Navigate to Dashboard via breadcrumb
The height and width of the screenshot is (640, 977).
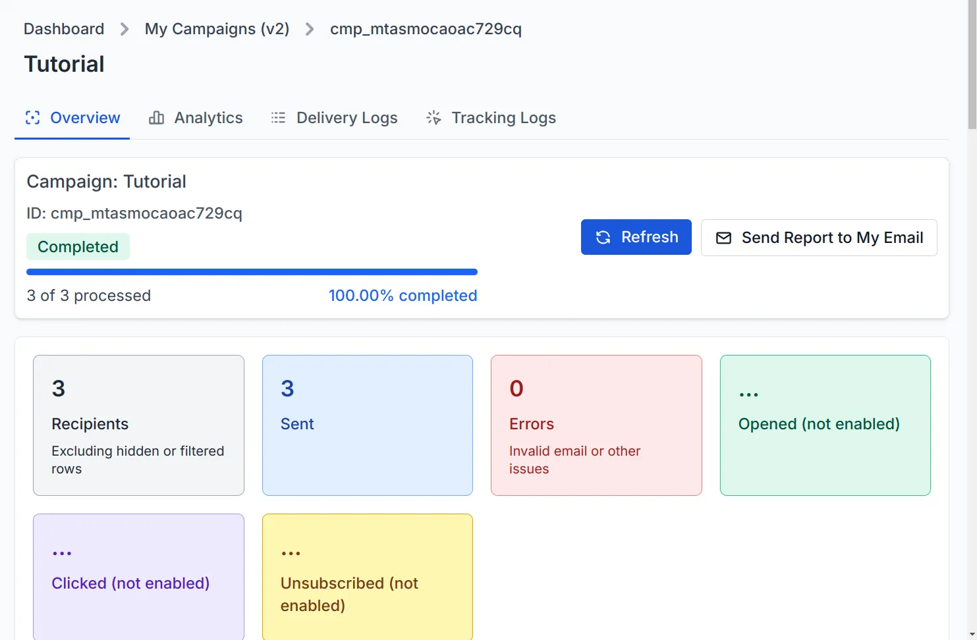63,29
